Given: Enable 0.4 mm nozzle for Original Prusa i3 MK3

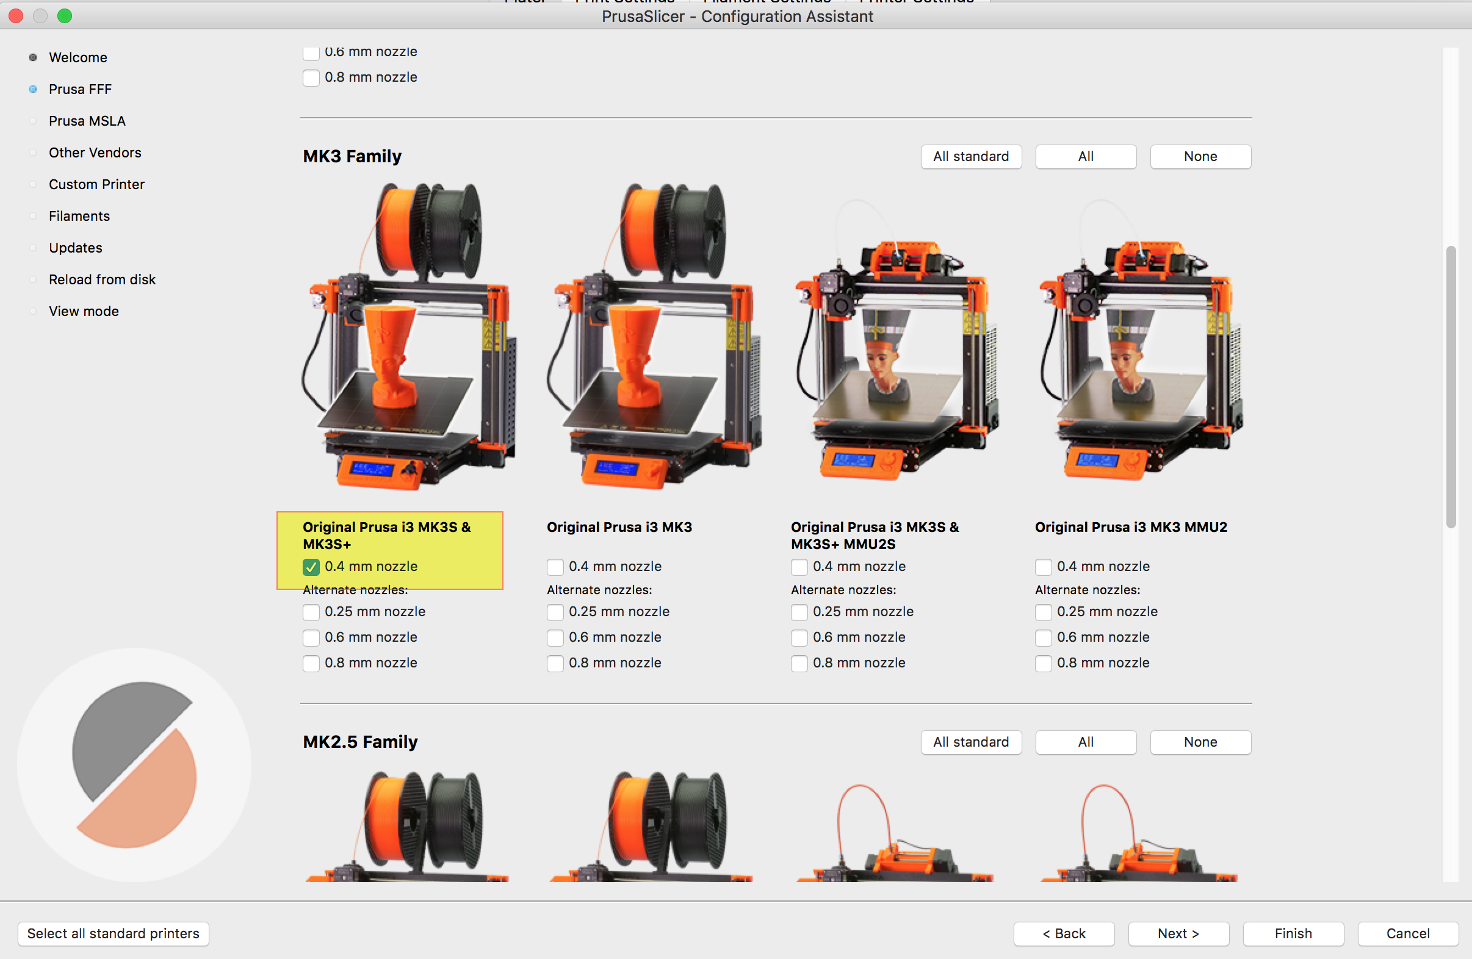Looking at the screenshot, I should point(555,567).
